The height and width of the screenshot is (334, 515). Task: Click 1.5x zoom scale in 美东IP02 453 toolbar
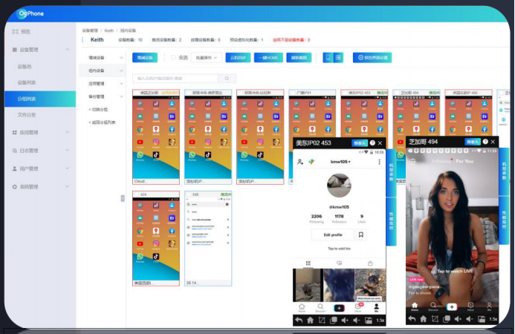(x=380, y=320)
